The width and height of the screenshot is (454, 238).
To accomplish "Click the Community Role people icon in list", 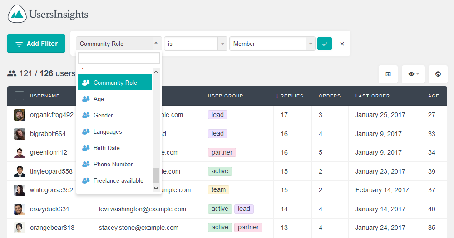I will [x=86, y=83].
